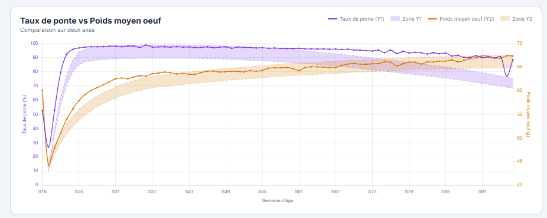Image resolution: width=547 pixels, height=218 pixels.
Task: Click the x-axis label S73
Action: pos(372,191)
